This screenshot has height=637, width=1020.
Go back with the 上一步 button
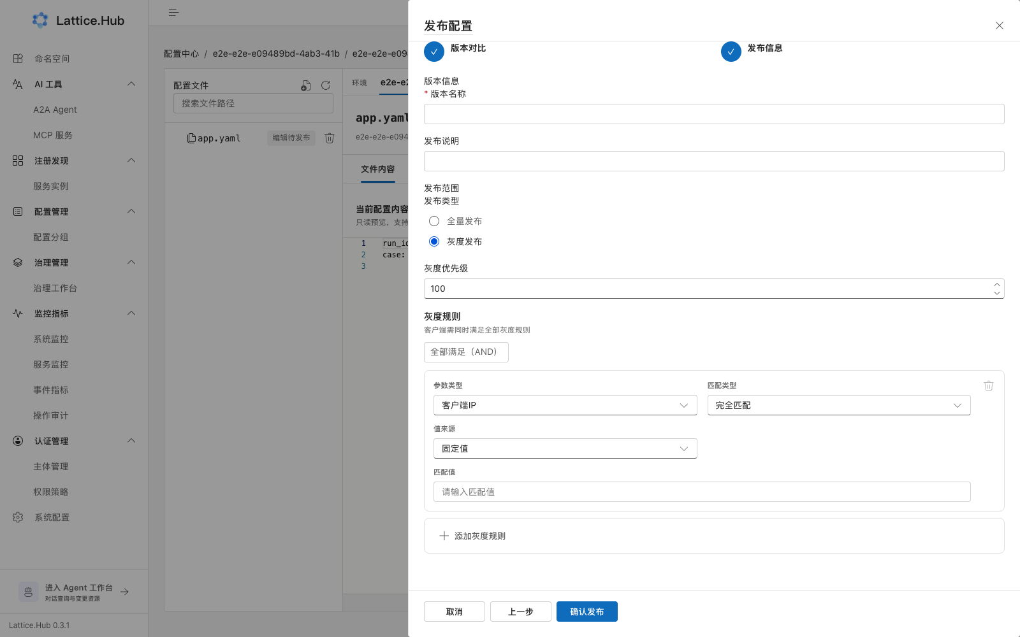[521, 612]
